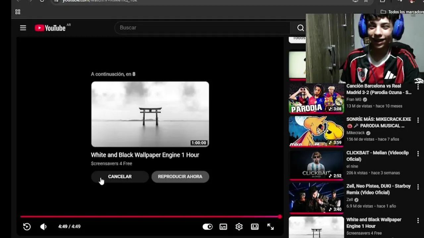Open the CLICKBAIT video thumbnail
Image resolution: width=424 pixels, height=238 pixels.
[x=316, y=165]
